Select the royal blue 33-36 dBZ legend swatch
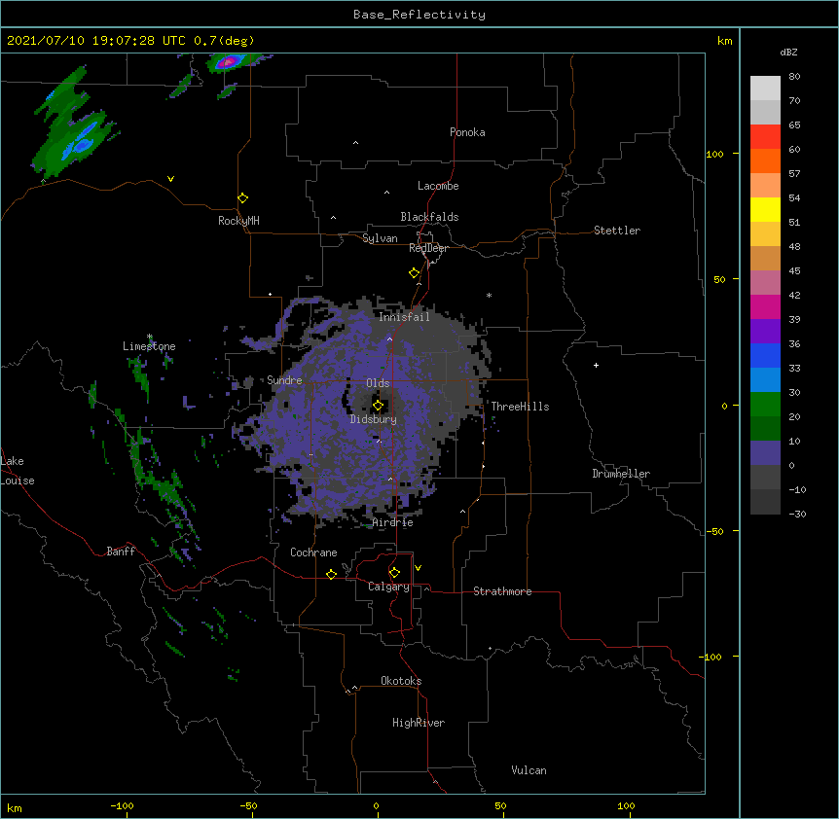The height and width of the screenshot is (819, 839). click(x=765, y=356)
